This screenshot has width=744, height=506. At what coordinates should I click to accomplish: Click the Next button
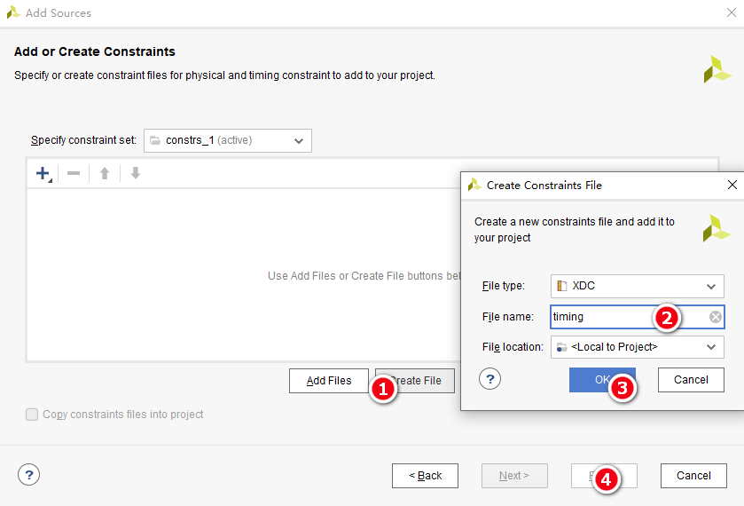tap(514, 476)
